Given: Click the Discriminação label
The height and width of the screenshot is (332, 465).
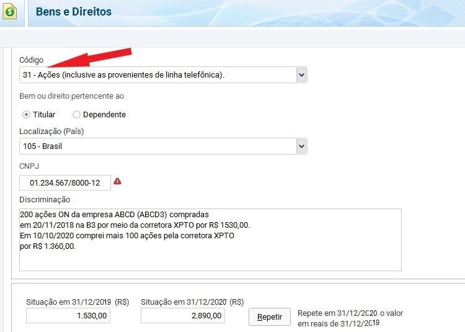Looking at the screenshot, I should click(x=45, y=200).
